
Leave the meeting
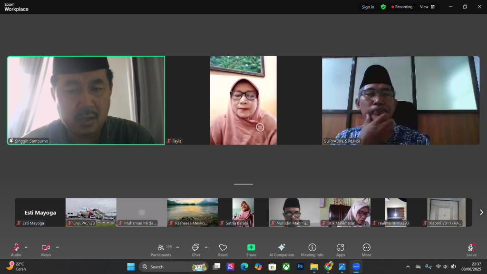[x=471, y=250]
